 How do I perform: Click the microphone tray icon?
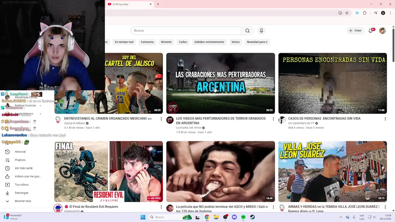(354, 217)
